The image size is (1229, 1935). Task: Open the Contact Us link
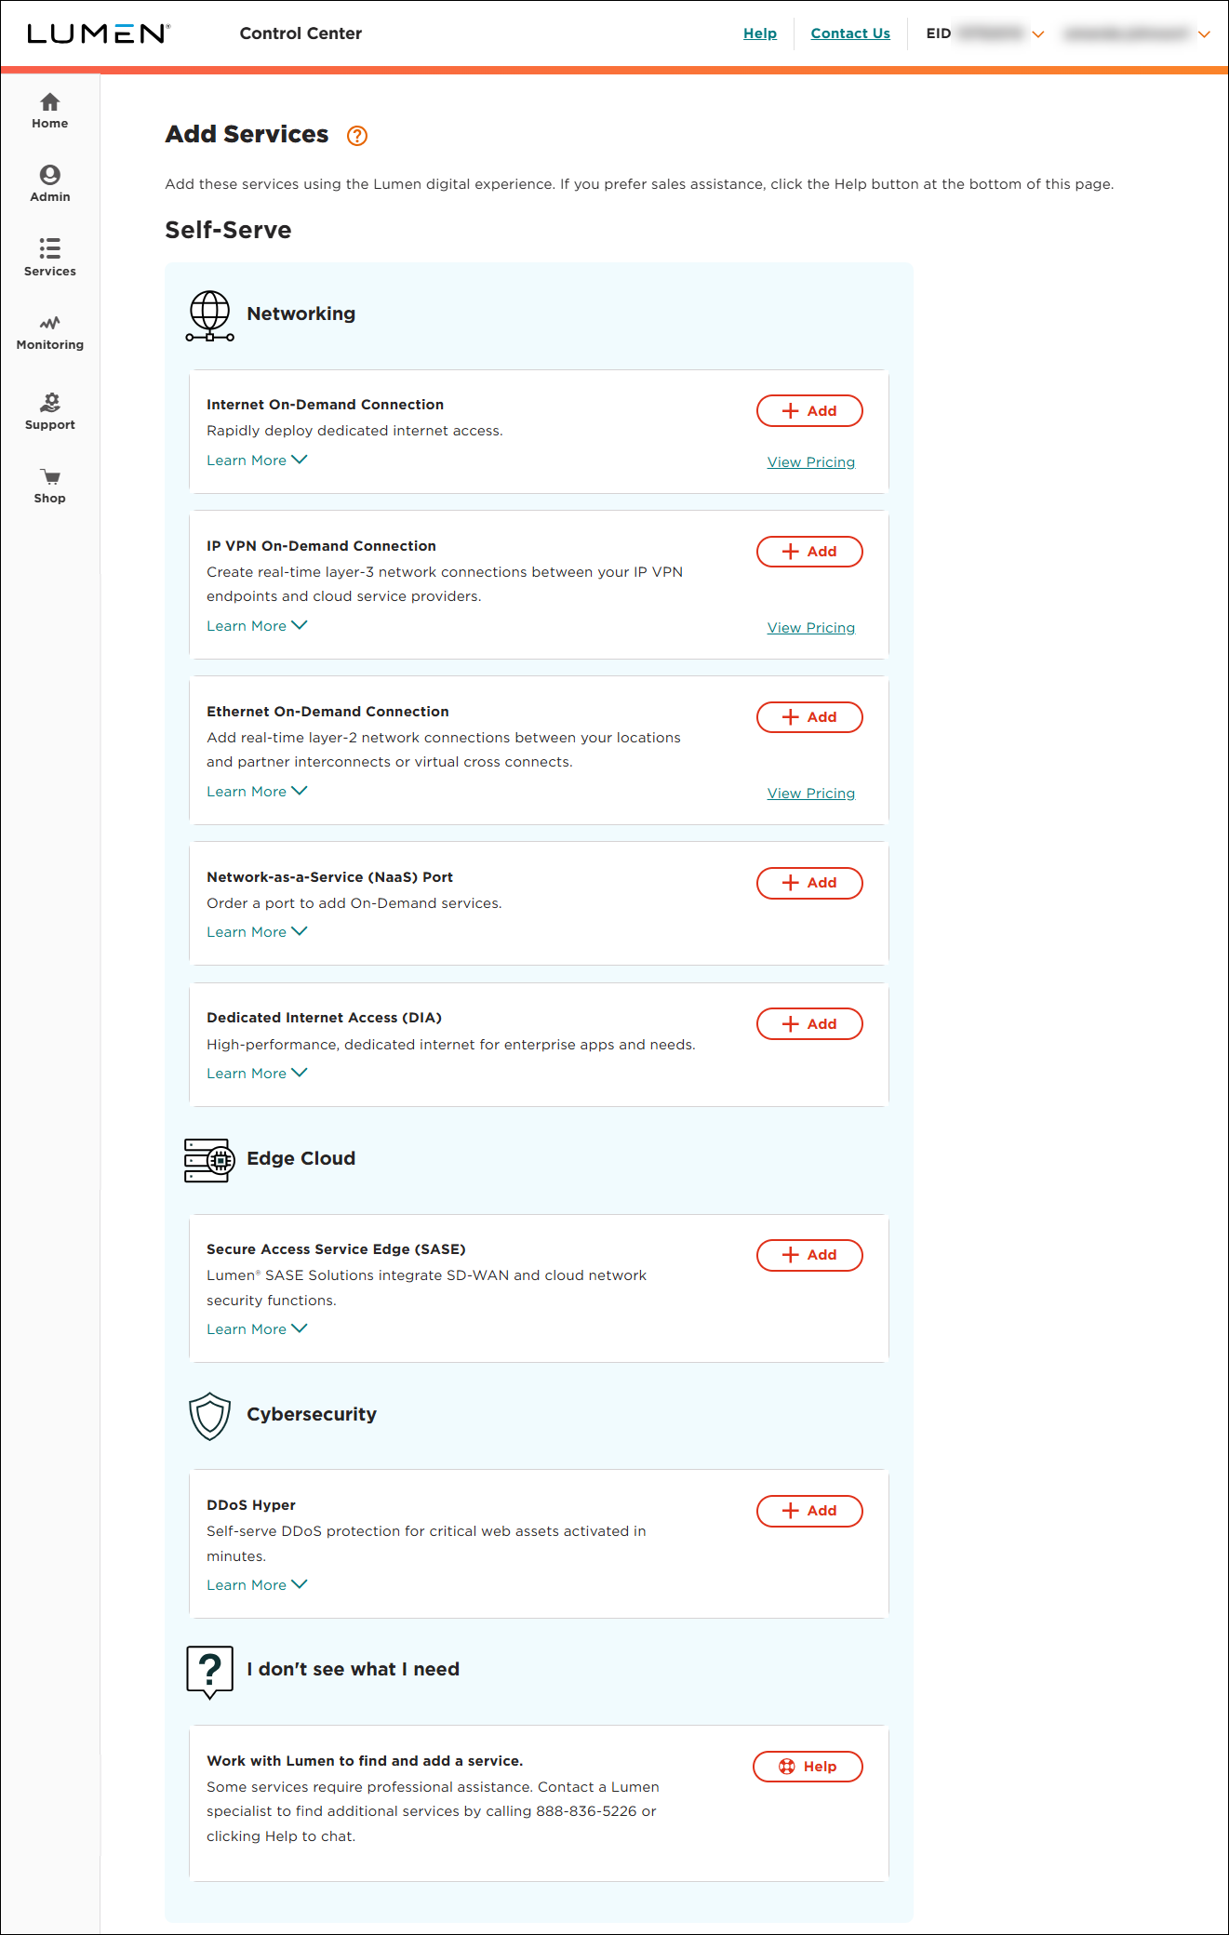(x=850, y=33)
